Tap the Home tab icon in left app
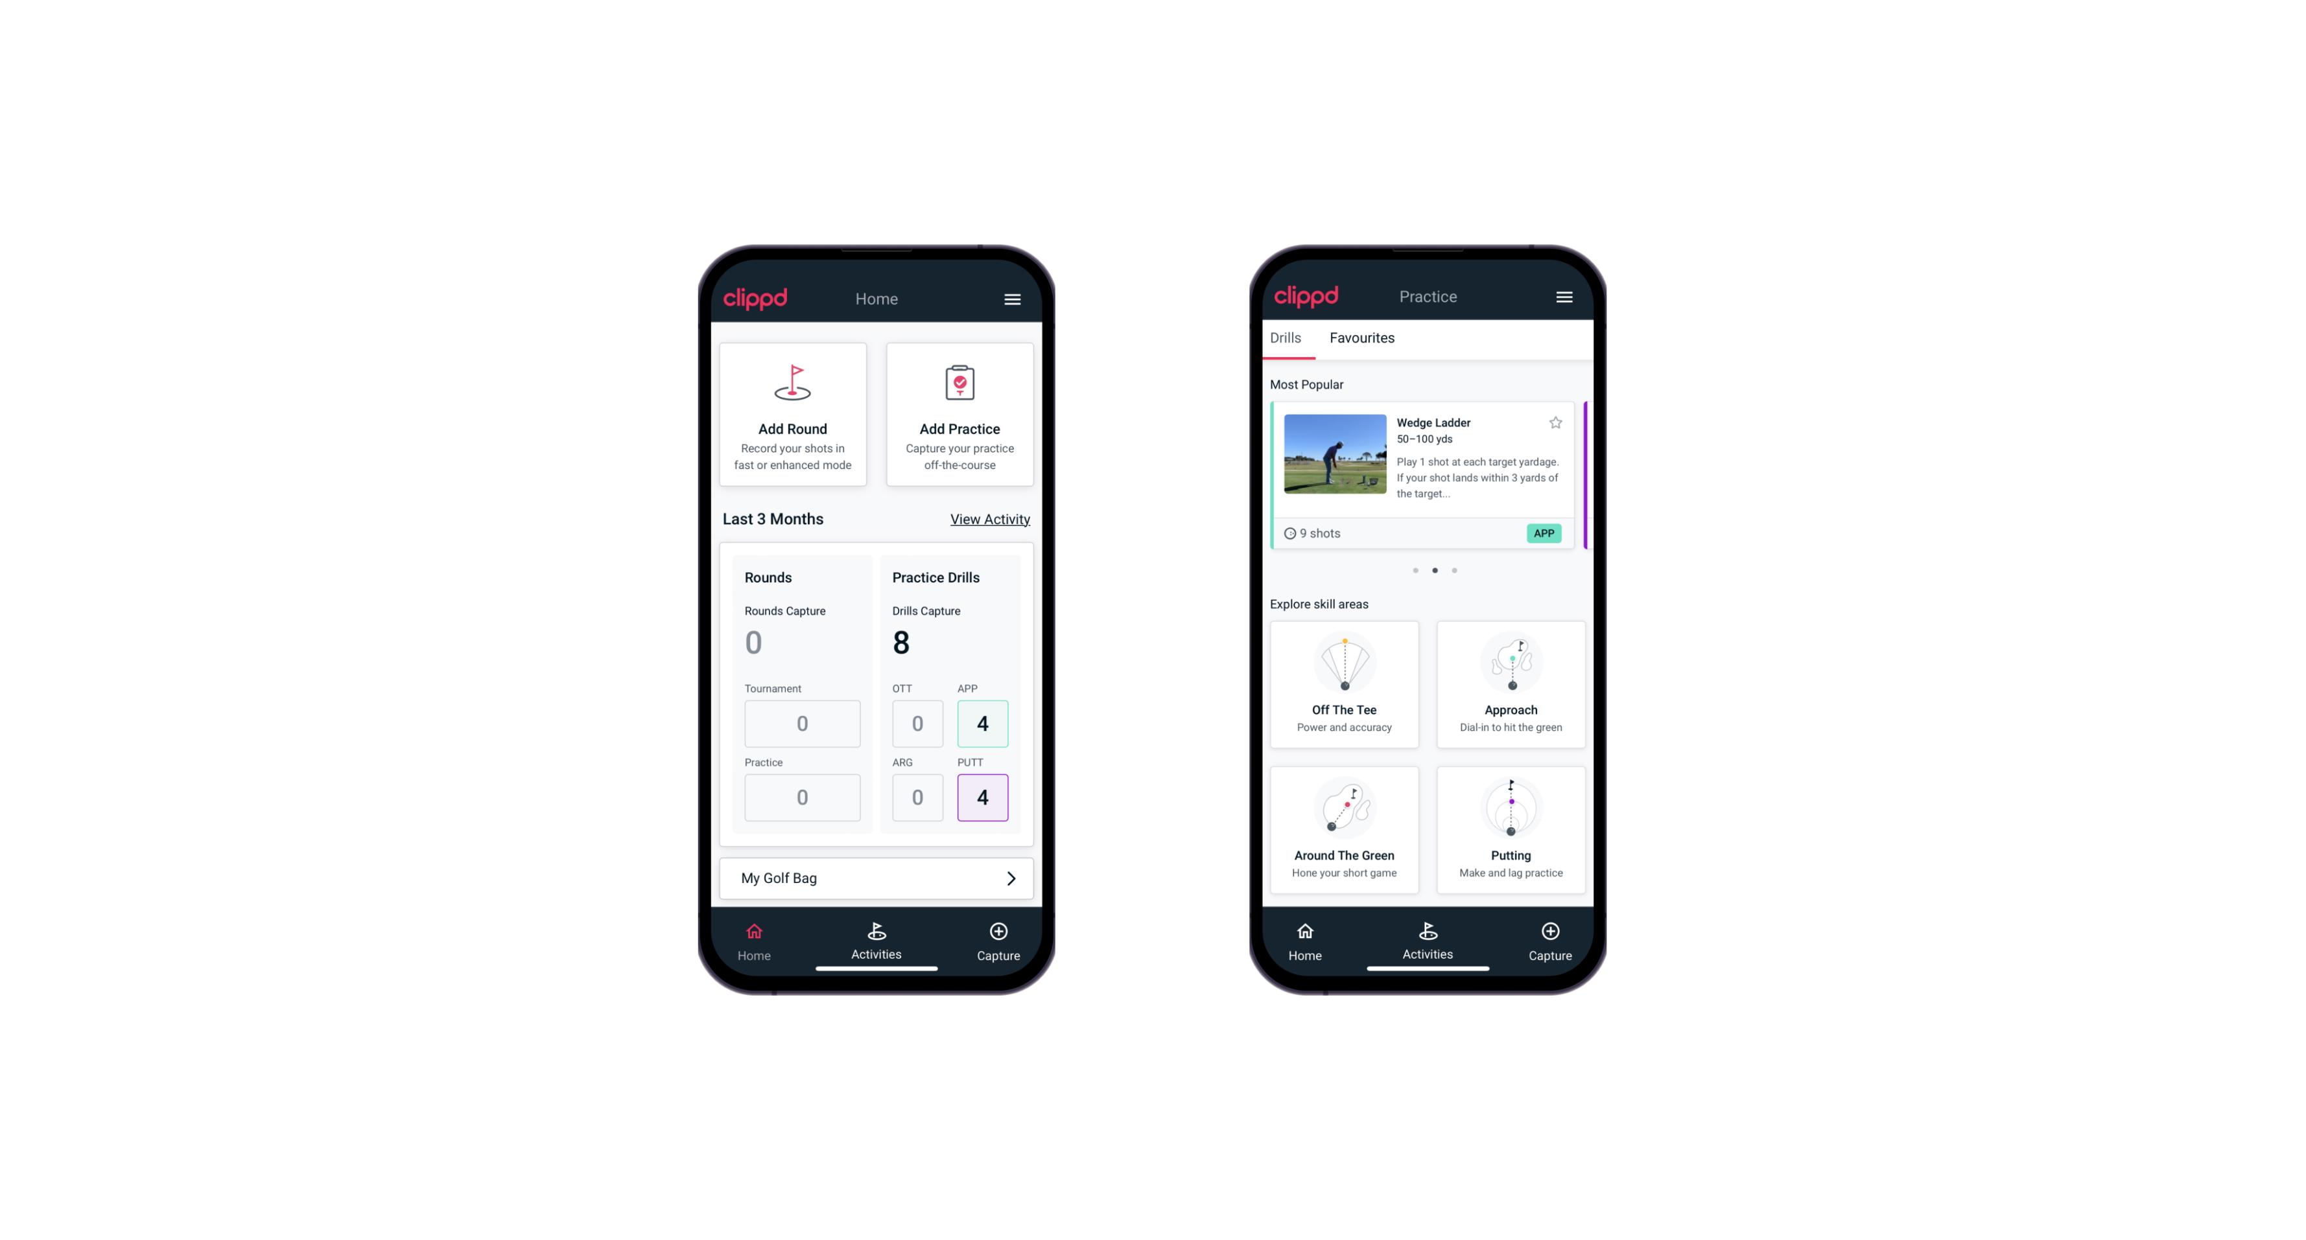Viewport: 2306px width, 1240px height. (753, 935)
